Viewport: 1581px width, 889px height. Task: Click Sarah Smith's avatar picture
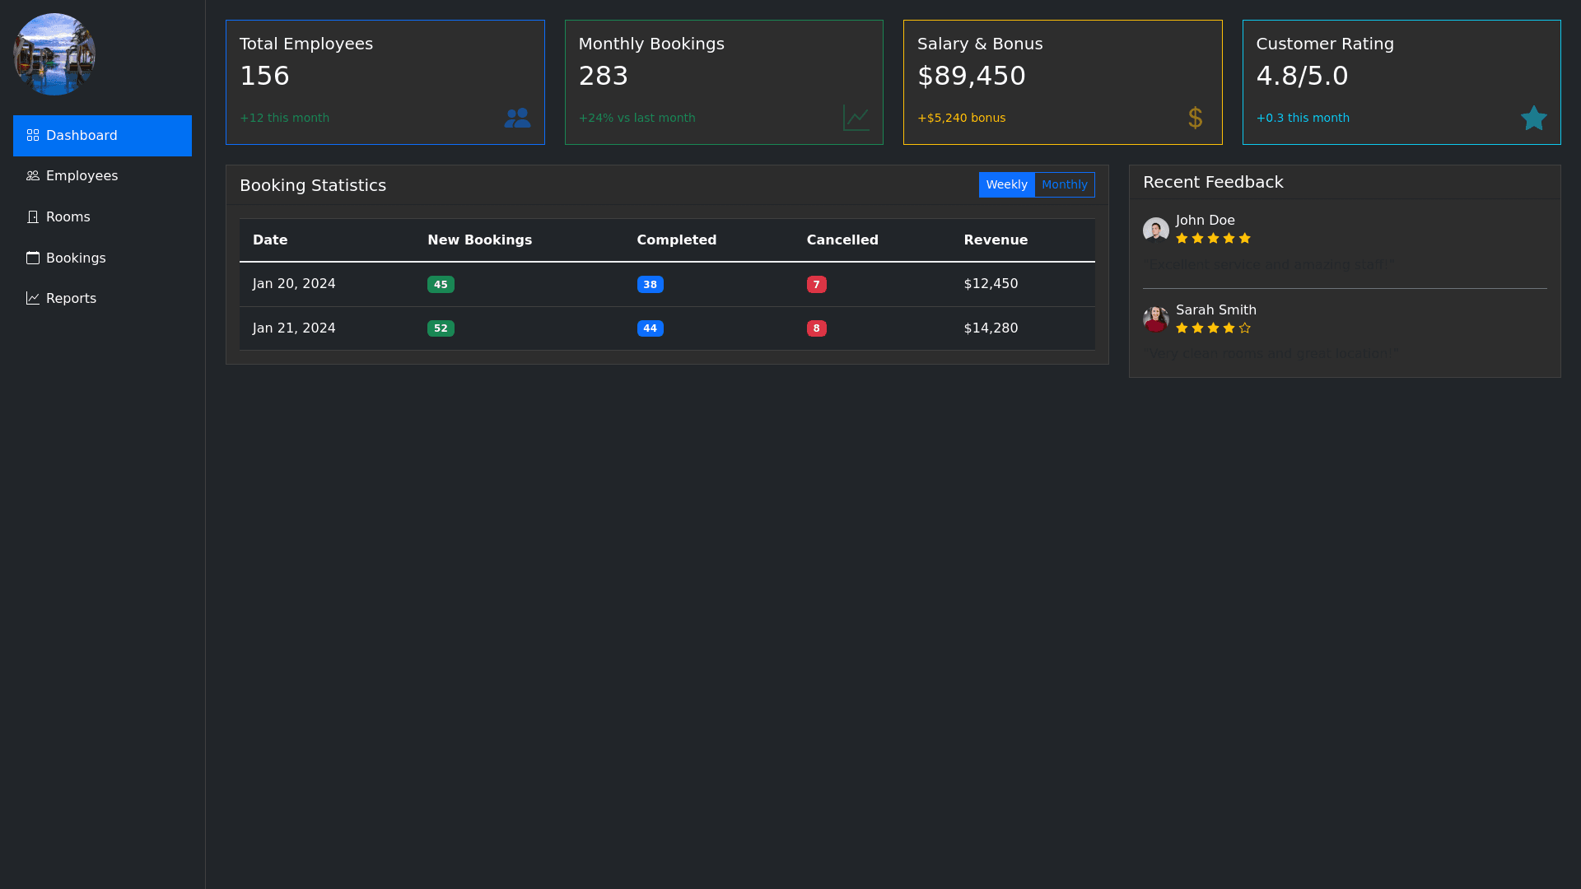click(1155, 319)
